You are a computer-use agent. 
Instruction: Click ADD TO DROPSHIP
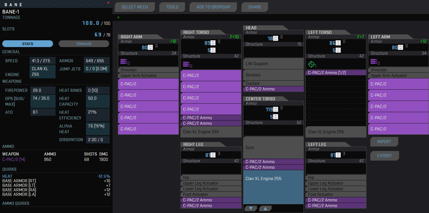pos(213,7)
